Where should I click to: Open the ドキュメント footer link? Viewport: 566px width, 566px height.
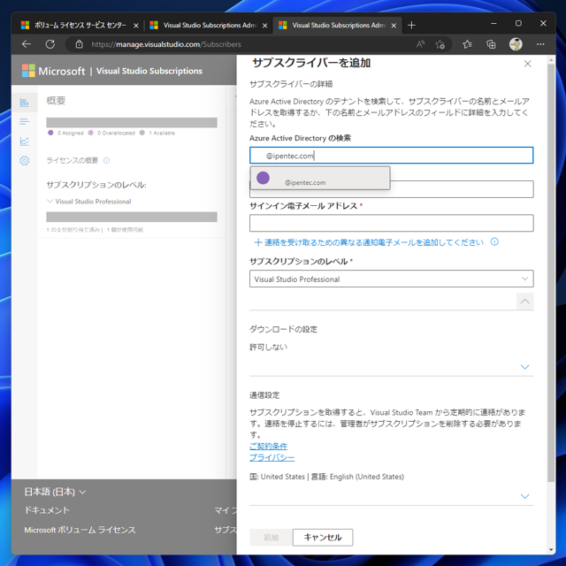[47, 510]
